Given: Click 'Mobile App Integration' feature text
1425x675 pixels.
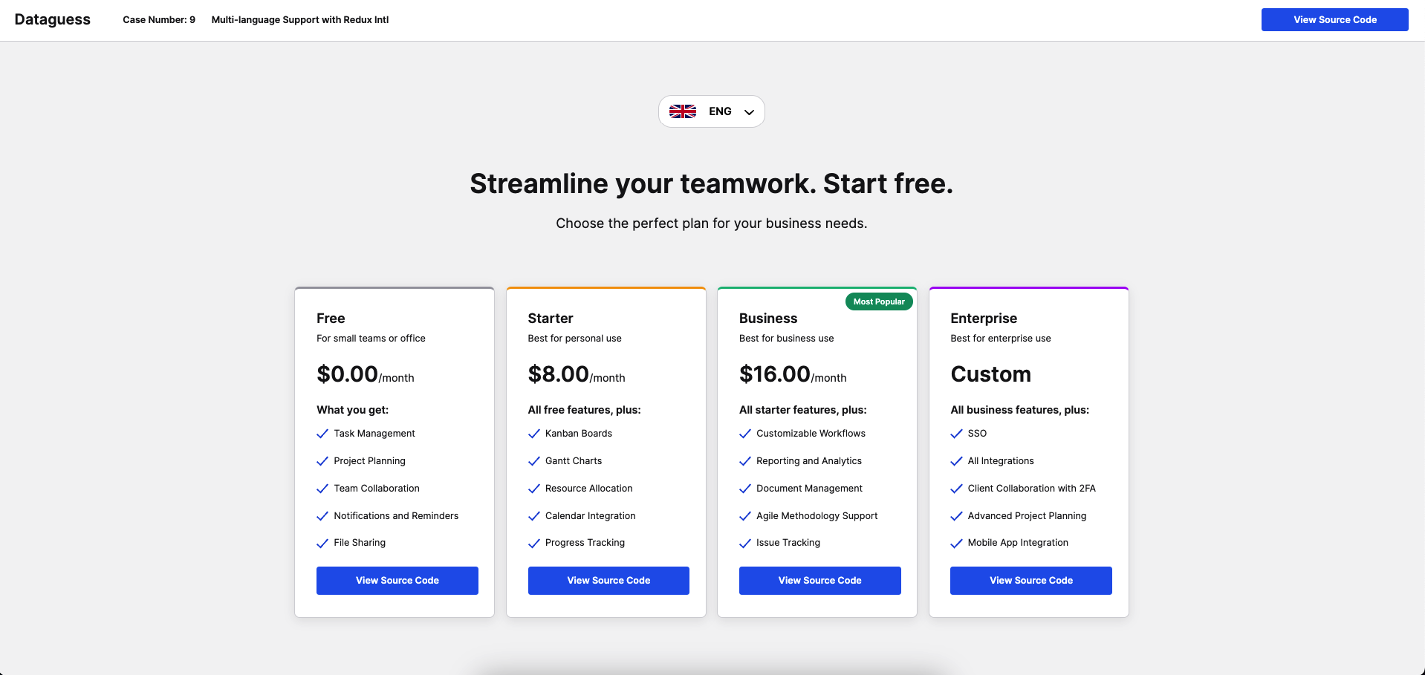Looking at the screenshot, I should tap(1018, 543).
